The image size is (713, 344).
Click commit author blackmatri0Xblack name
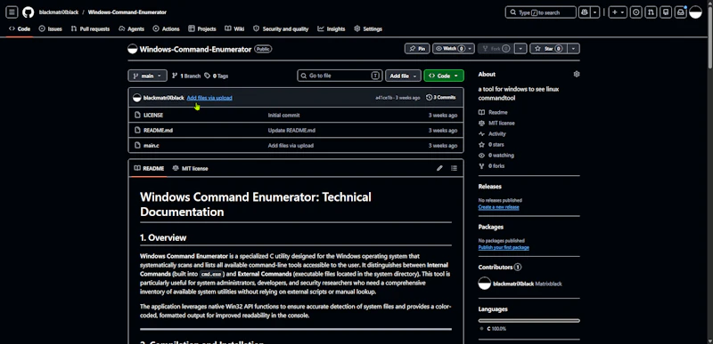164,98
